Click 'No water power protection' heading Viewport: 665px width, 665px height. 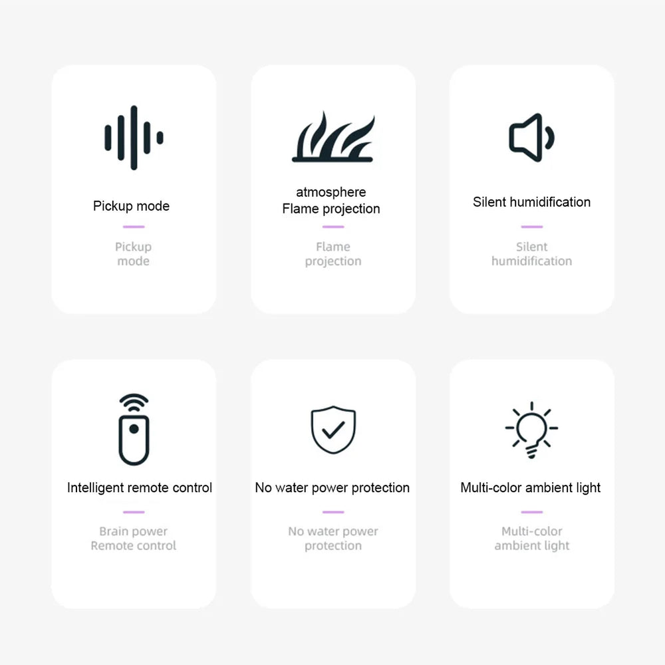tap(332, 487)
